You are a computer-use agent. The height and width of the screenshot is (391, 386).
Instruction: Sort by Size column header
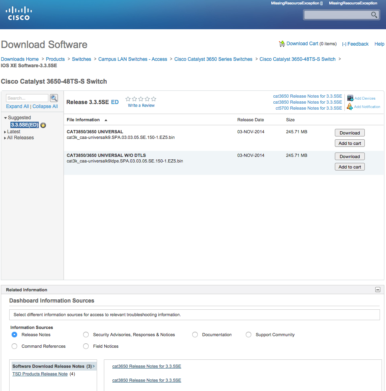290,120
